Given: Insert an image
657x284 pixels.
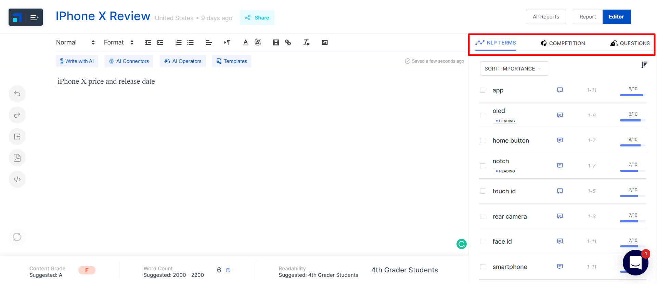Looking at the screenshot, I should pyautogui.click(x=325, y=42).
